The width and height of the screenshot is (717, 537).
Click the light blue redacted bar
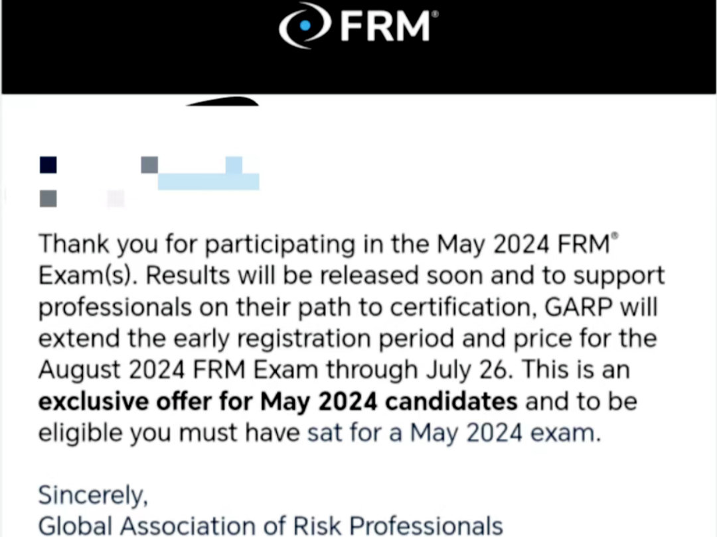[x=208, y=181]
